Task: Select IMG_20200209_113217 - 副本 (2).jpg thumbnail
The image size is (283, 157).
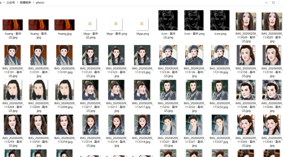Action: click(90, 90)
